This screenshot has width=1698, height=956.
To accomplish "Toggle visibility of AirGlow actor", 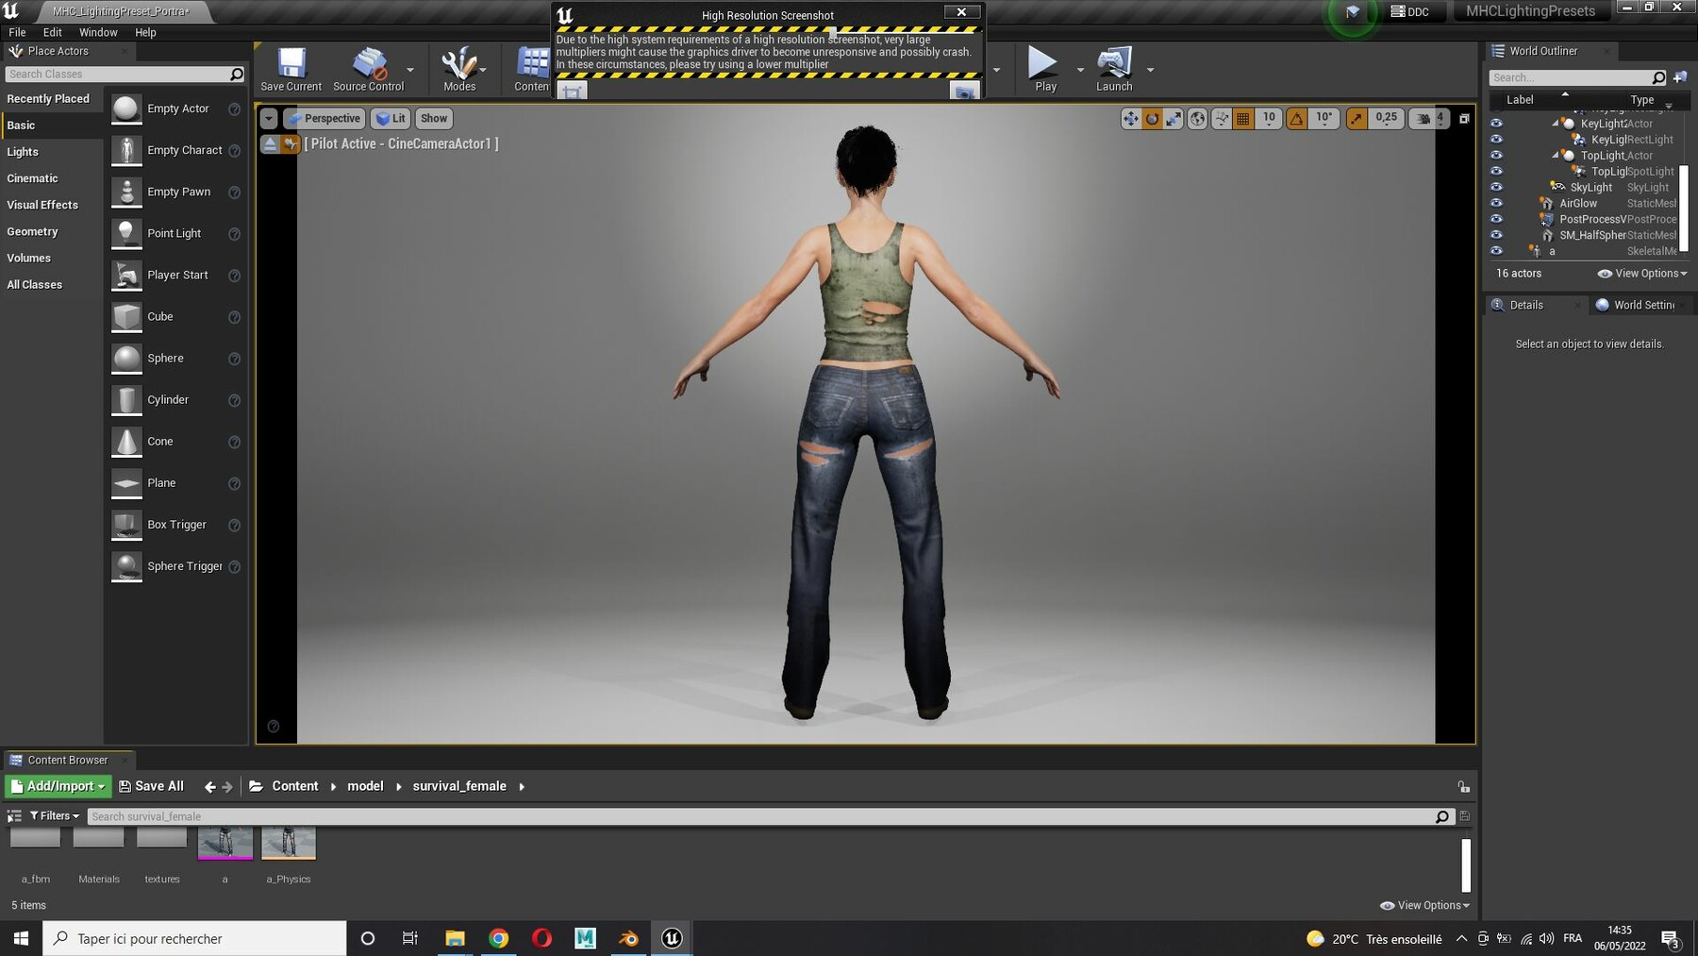I will point(1496,203).
